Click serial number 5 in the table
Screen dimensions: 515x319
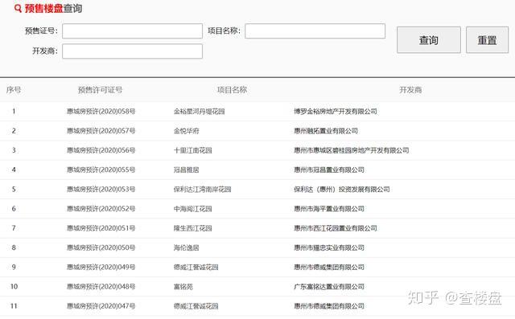coord(14,189)
